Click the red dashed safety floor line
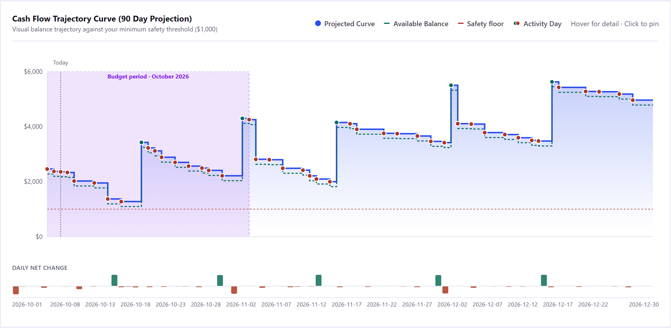The width and height of the screenshot is (671, 328). (350, 209)
